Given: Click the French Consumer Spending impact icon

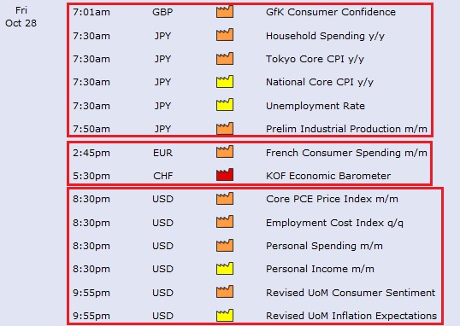Looking at the screenshot, I should (225, 152).
